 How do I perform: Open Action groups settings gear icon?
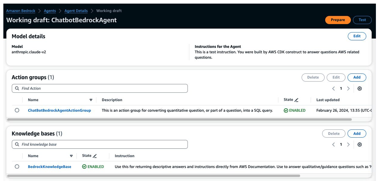tap(360, 89)
